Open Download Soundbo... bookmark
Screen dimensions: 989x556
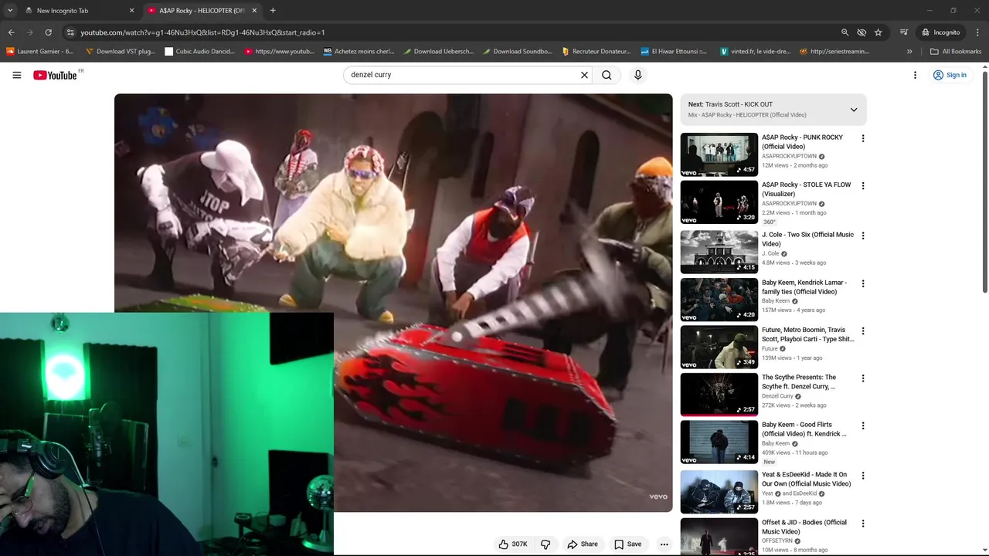516,52
